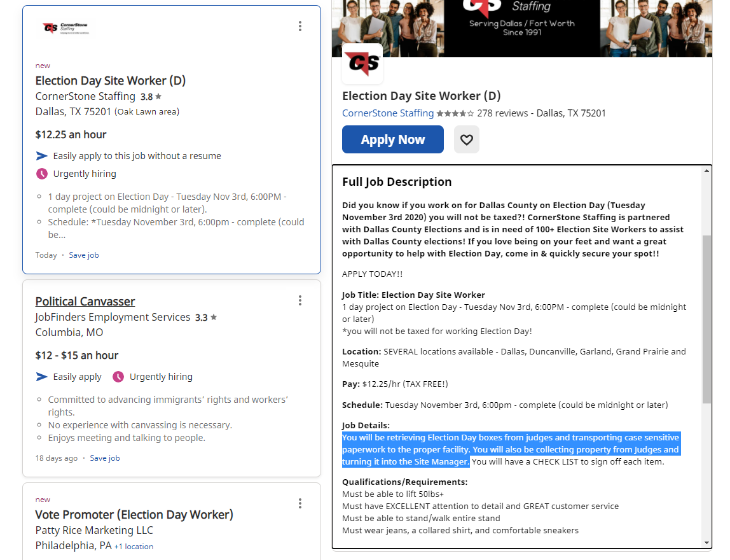Click 'Must be able to lift 50lbs+' requirement
Screen dimensions: 730x560
pyautogui.click(x=393, y=494)
